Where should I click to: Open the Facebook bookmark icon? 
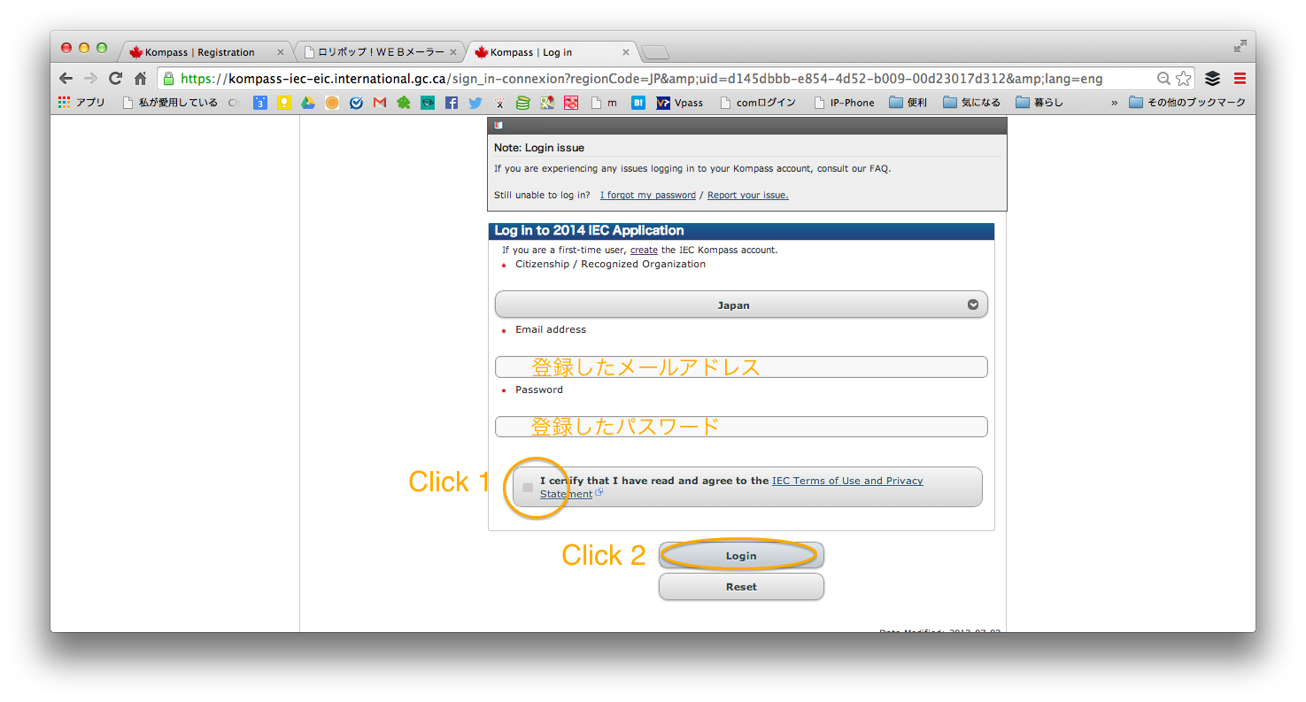452,103
